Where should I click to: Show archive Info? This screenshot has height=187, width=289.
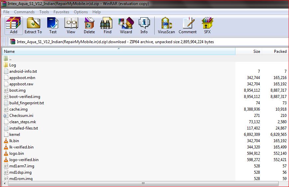pyautogui.click(x=144, y=25)
